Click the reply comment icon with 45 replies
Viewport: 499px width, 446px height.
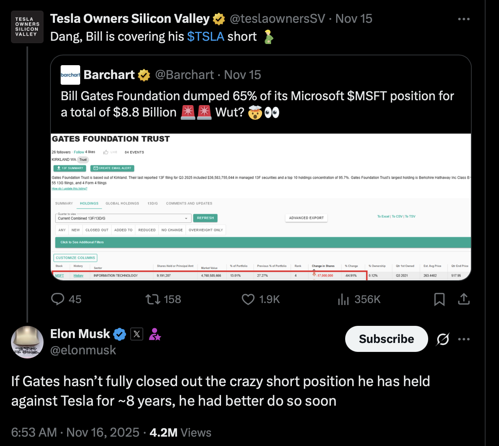[x=58, y=299]
